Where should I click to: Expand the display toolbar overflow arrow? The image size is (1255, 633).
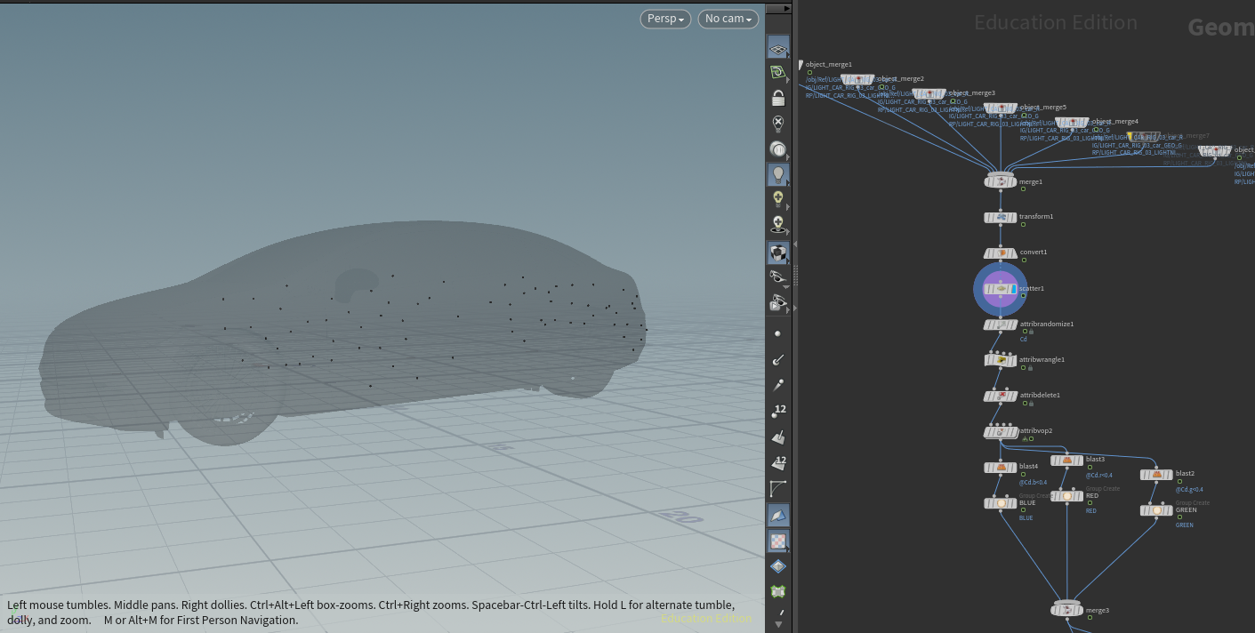tap(779, 623)
